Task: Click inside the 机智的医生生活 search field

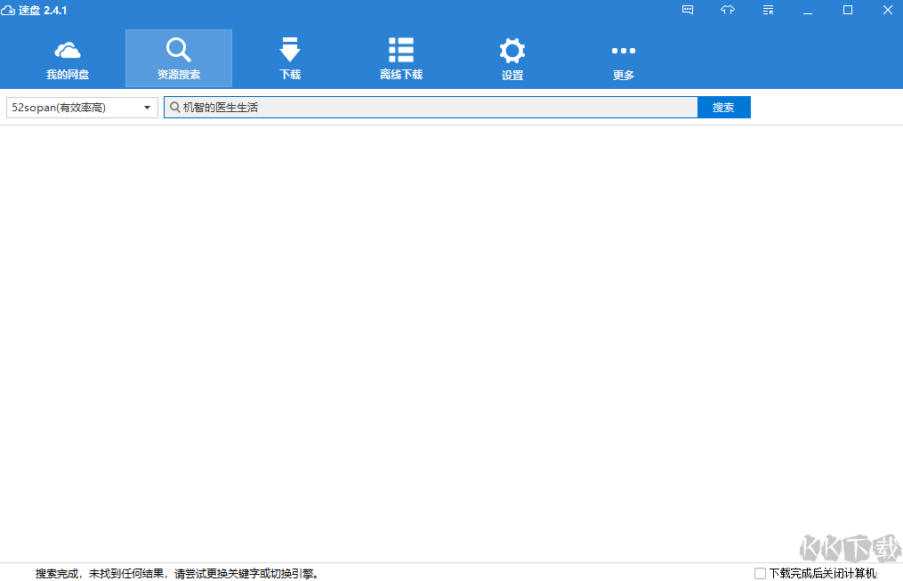Action: [x=427, y=107]
